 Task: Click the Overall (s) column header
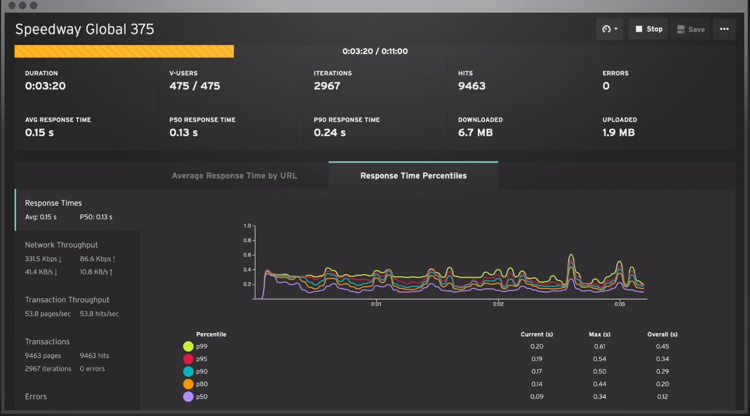[662, 334]
